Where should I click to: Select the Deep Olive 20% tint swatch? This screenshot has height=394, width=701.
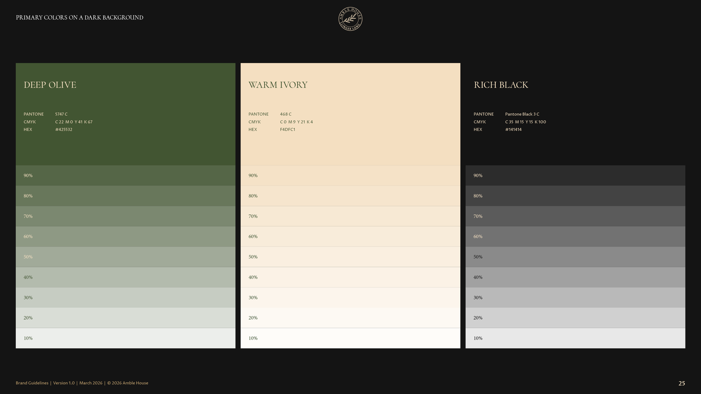[x=126, y=318]
